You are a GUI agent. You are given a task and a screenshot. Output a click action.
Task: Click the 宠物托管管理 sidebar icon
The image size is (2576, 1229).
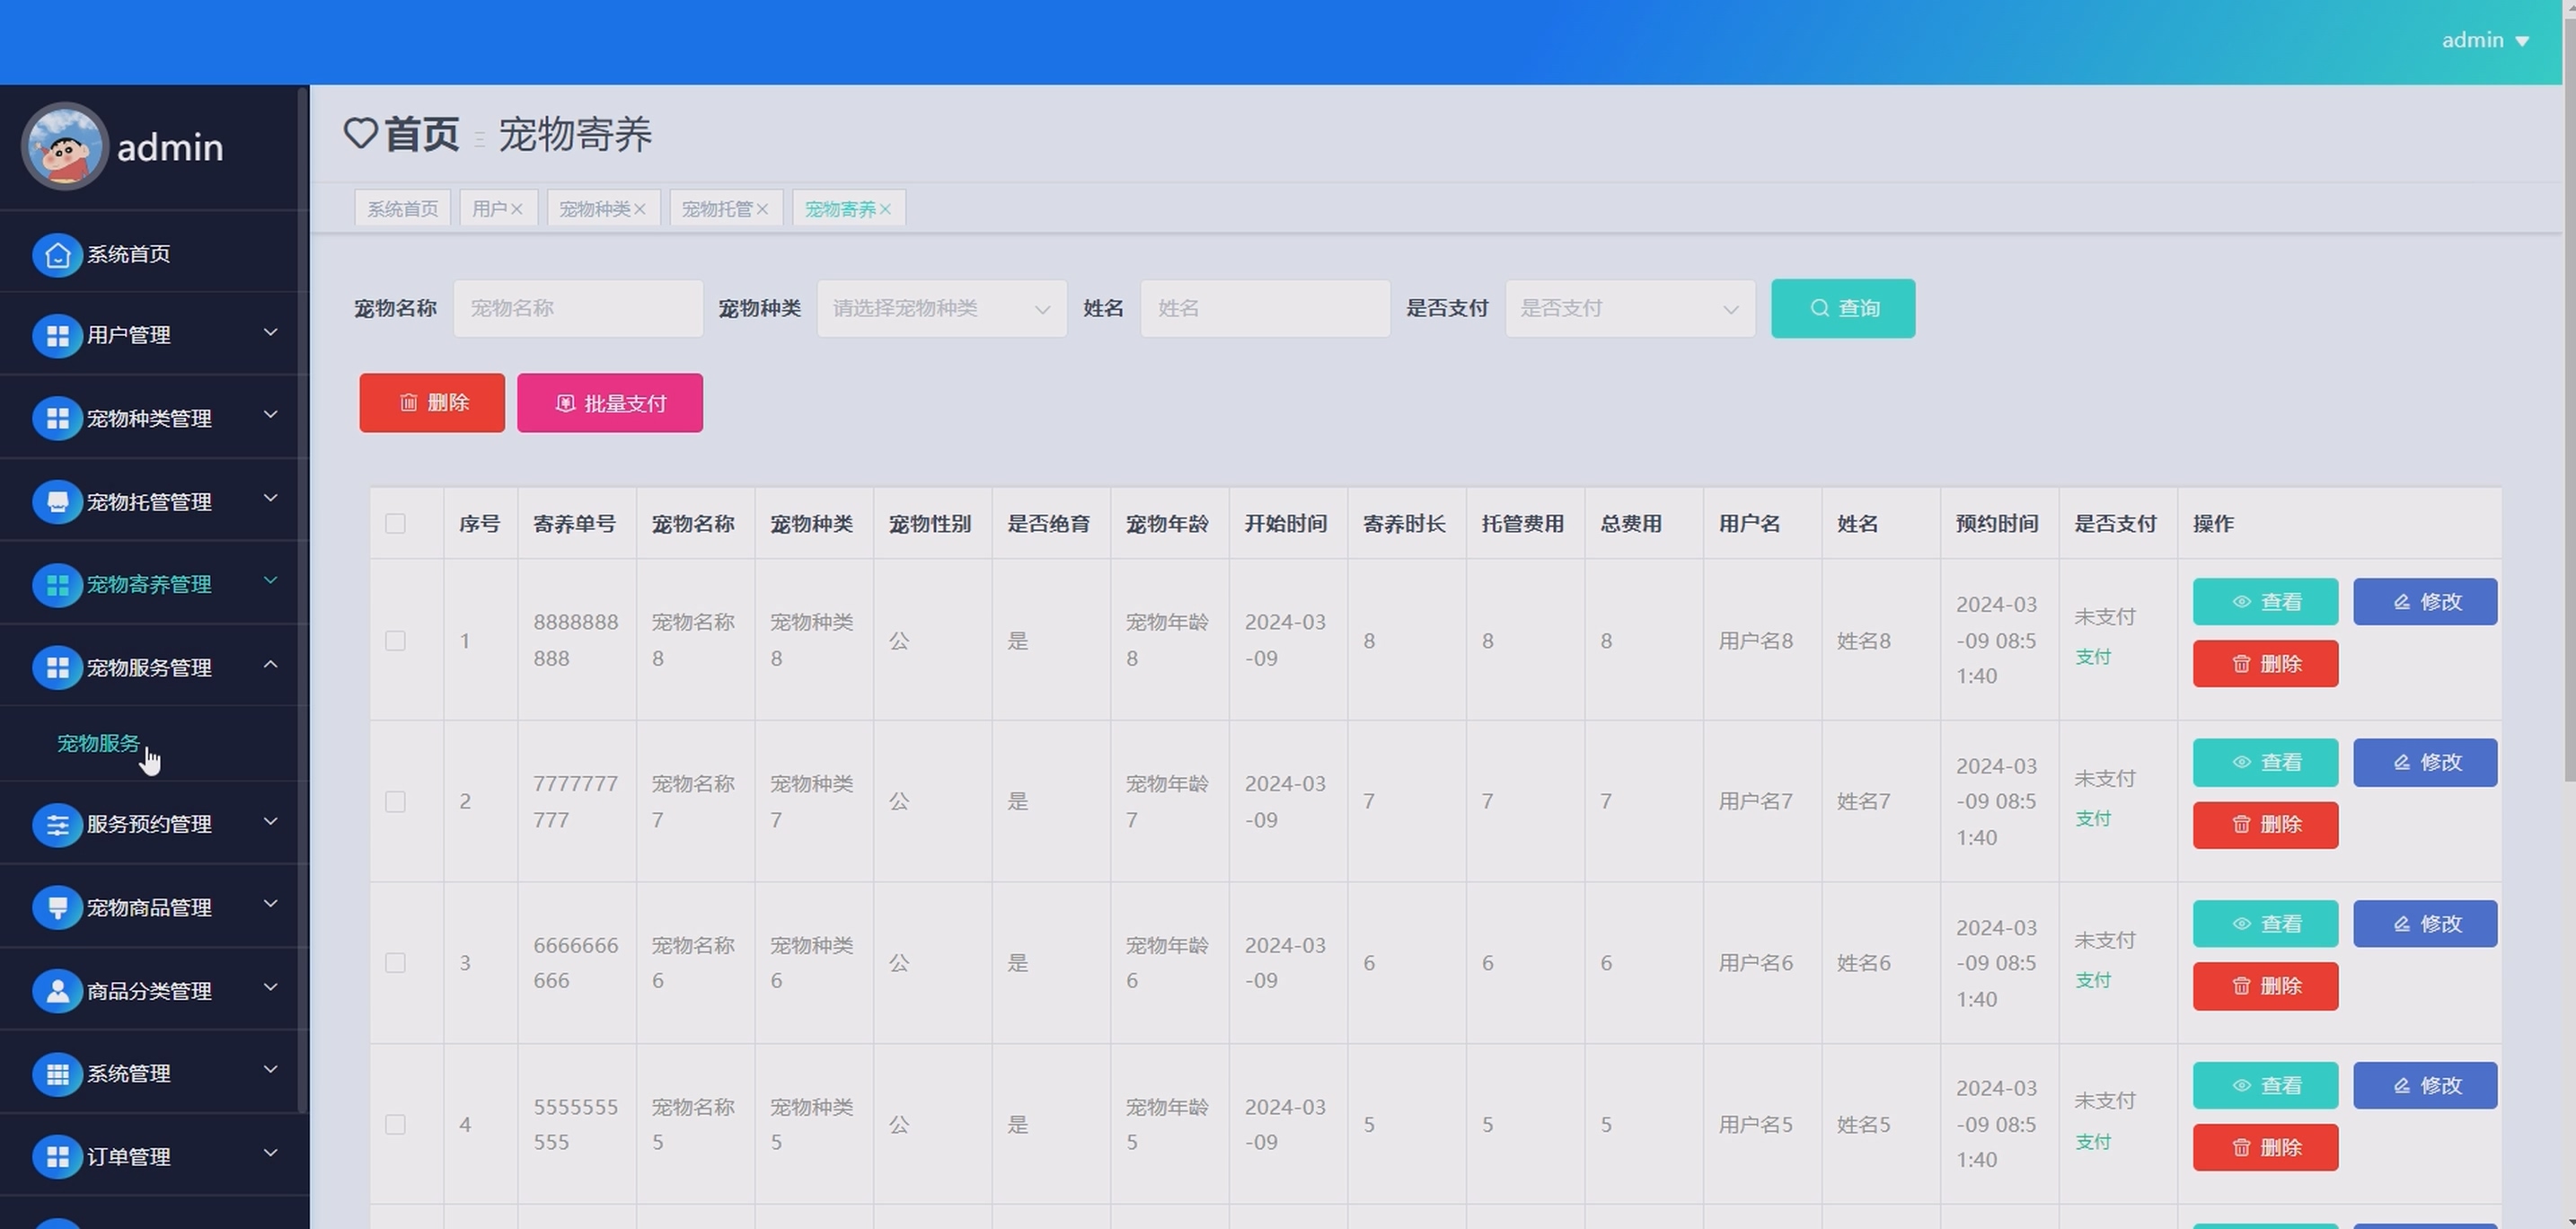pos(57,501)
